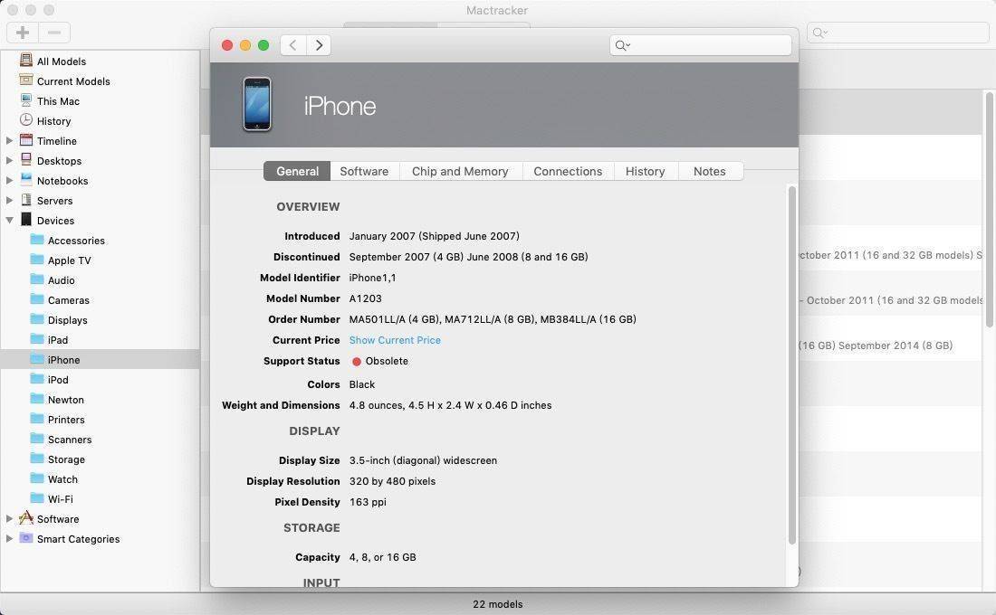
Task: Click the Audio folder icon
Action: click(37, 279)
